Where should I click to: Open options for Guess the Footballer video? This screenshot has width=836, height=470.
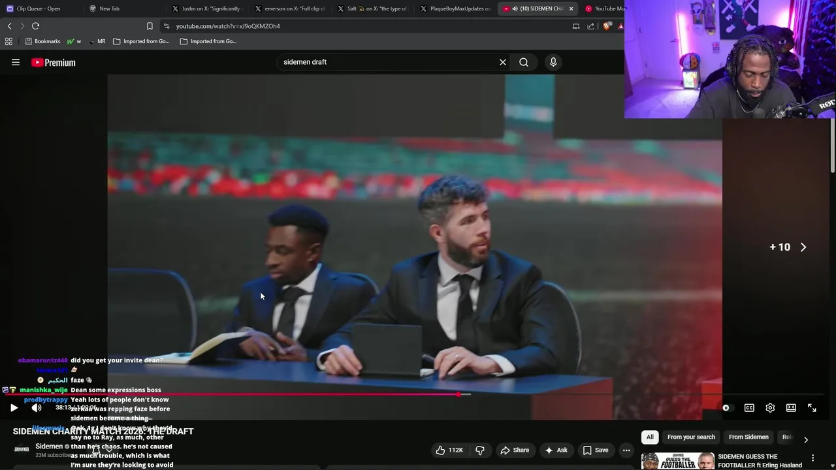click(813, 458)
